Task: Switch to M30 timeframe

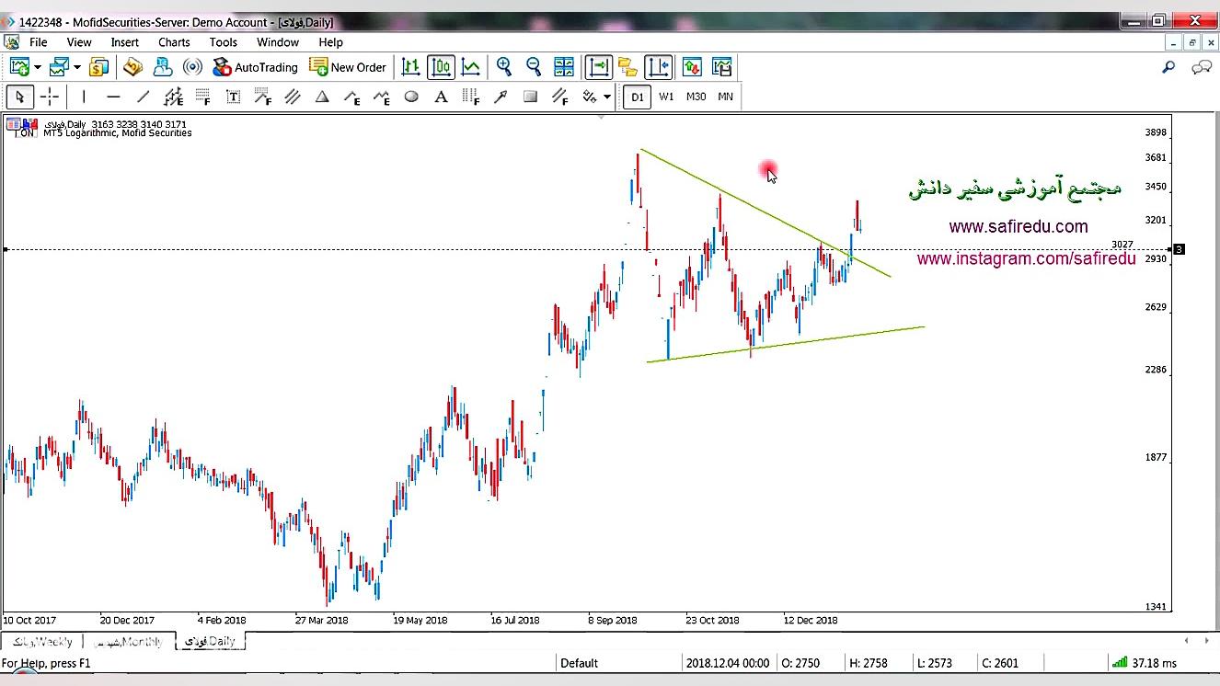Action: [x=696, y=97]
